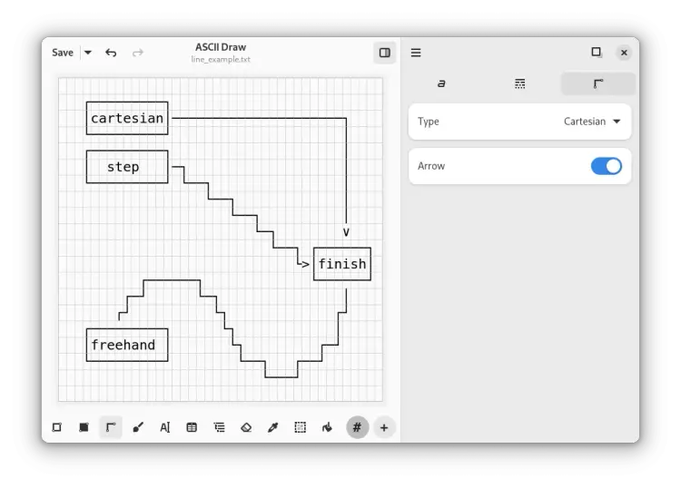Toggle the sidebar panel visibility button
The width and height of the screenshot is (681, 488).
coord(385,53)
